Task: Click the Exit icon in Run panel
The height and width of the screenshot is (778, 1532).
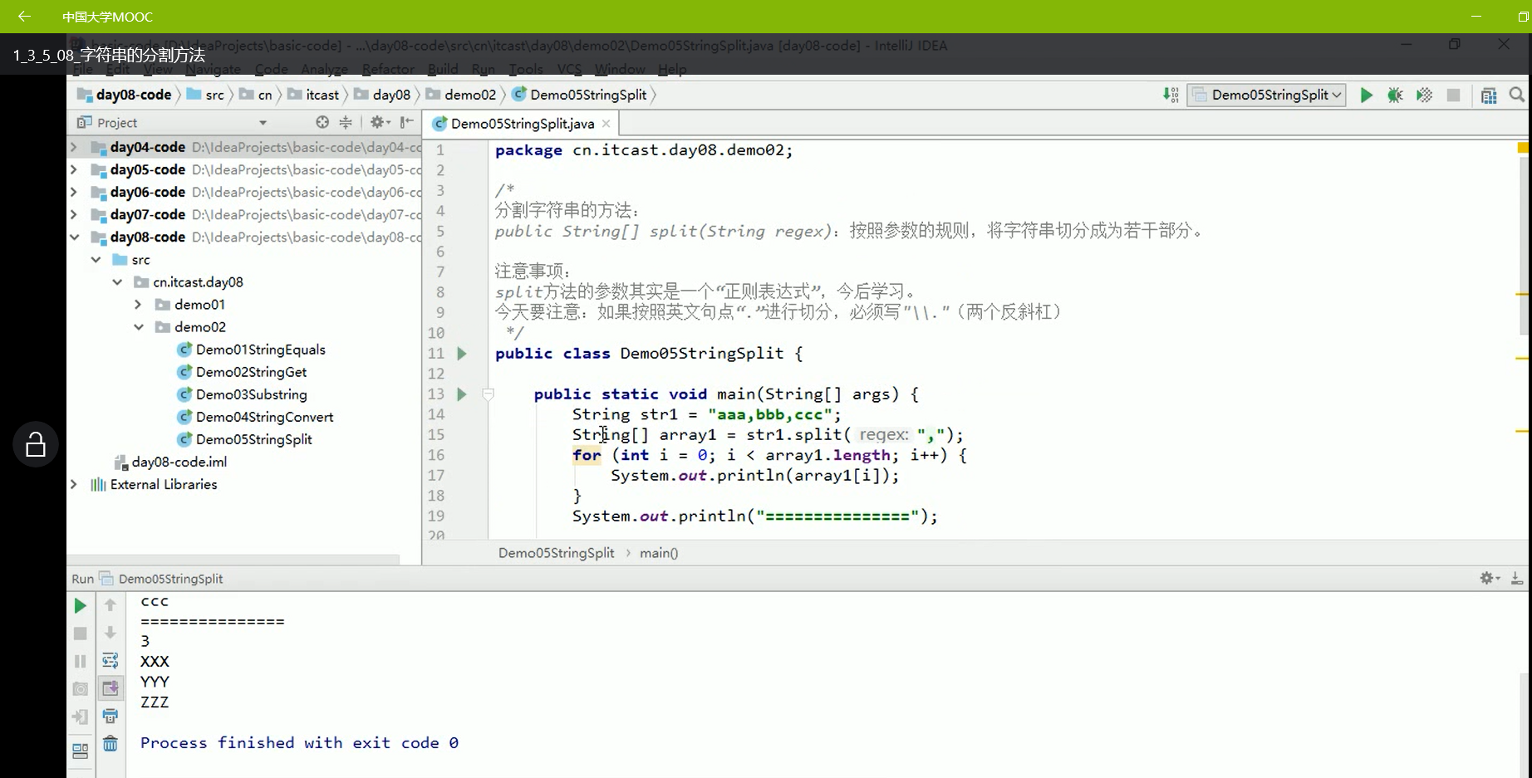Action: tap(80, 717)
